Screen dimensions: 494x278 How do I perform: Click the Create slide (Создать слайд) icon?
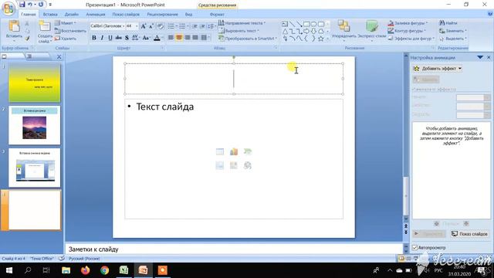(45, 26)
